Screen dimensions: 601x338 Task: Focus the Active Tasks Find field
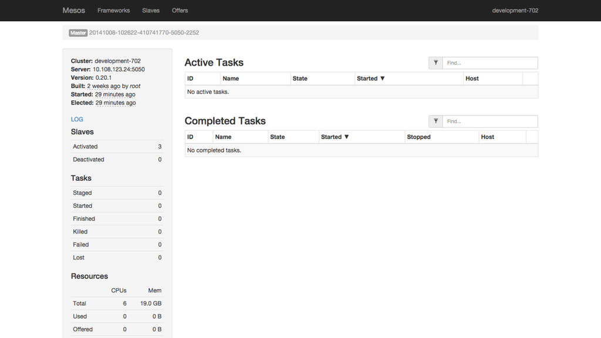click(x=490, y=63)
